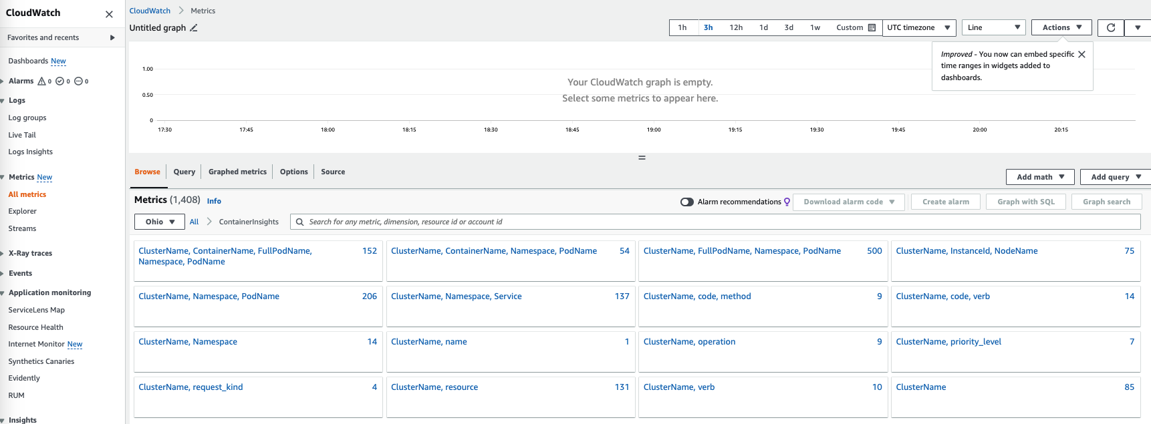Open Dashboards in the sidebar

coord(28,61)
